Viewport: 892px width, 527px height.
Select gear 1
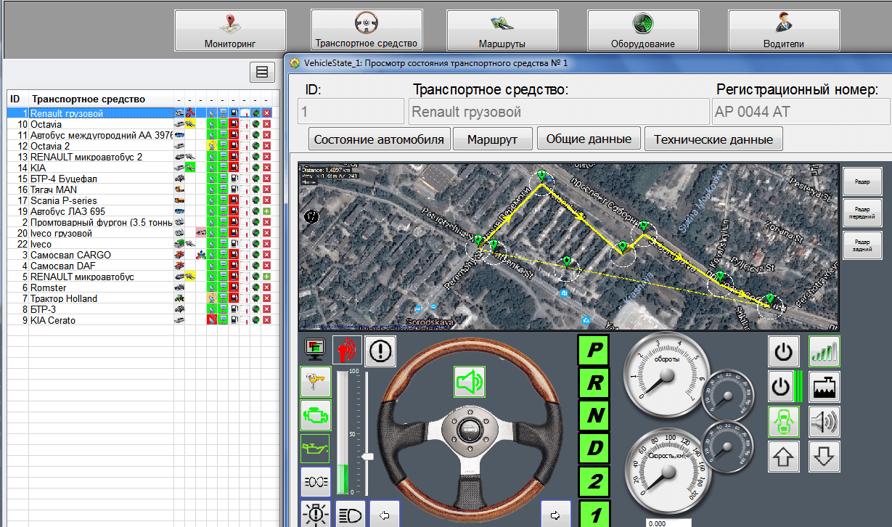tap(594, 513)
